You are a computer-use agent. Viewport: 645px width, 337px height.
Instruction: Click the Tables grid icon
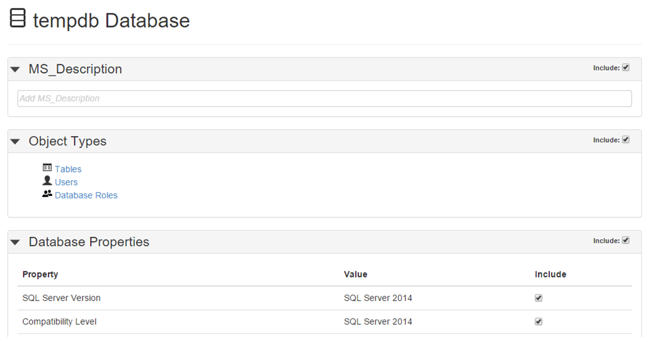pos(47,168)
